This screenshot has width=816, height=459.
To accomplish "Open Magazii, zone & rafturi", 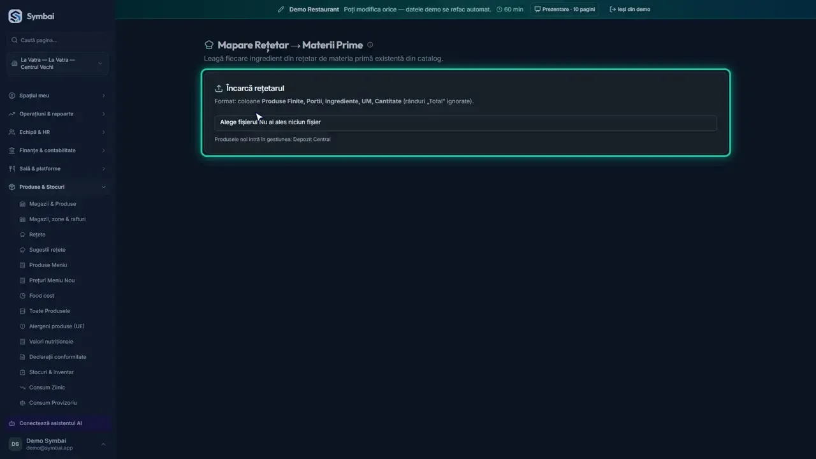I will pos(58,219).
